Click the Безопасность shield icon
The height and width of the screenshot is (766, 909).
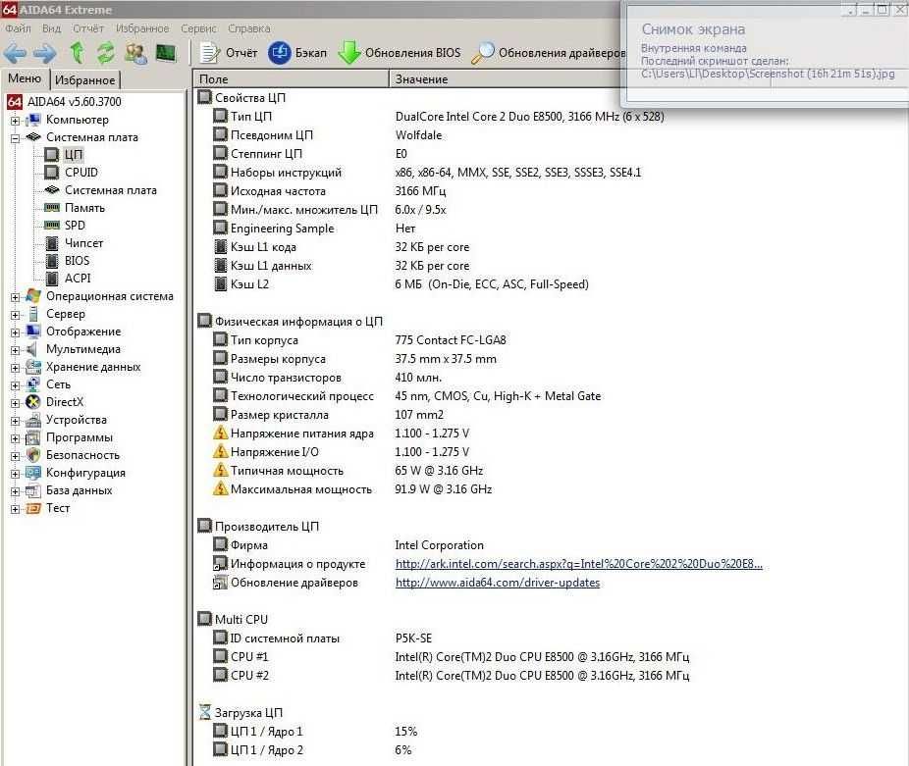[x=33, y=455]
